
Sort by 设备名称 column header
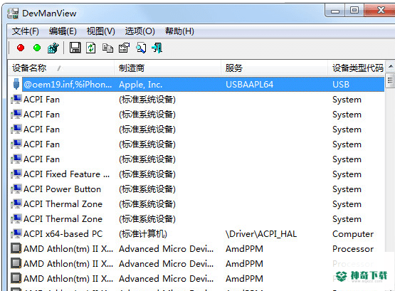pyautogui.click(x=61, y=68)
